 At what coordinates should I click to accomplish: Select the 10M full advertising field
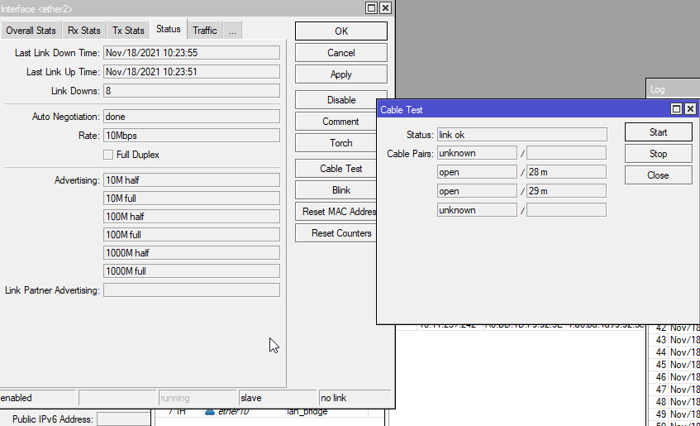click(x=192, y=199)
